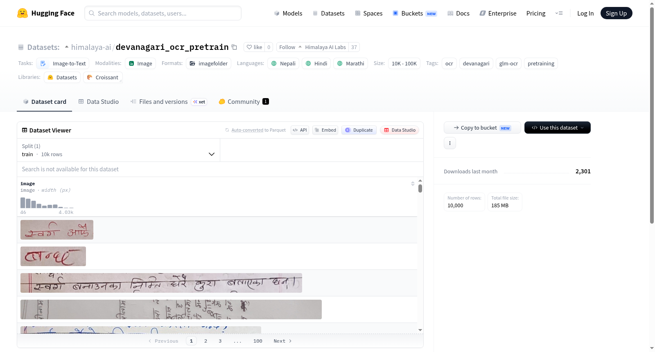Expand the Split train dropdown
The width and height of the screenshot is (655, 352).
tap(118, 150)
